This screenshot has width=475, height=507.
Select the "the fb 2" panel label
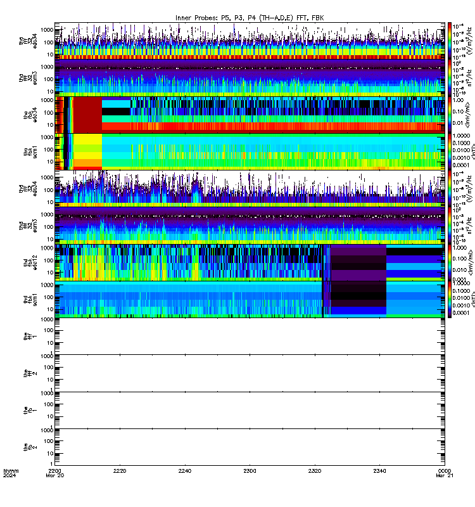pyautogui.click(x=30, y=447)
